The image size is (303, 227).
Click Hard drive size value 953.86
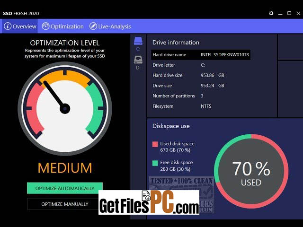pyautogui.click(x=207, y=75)
